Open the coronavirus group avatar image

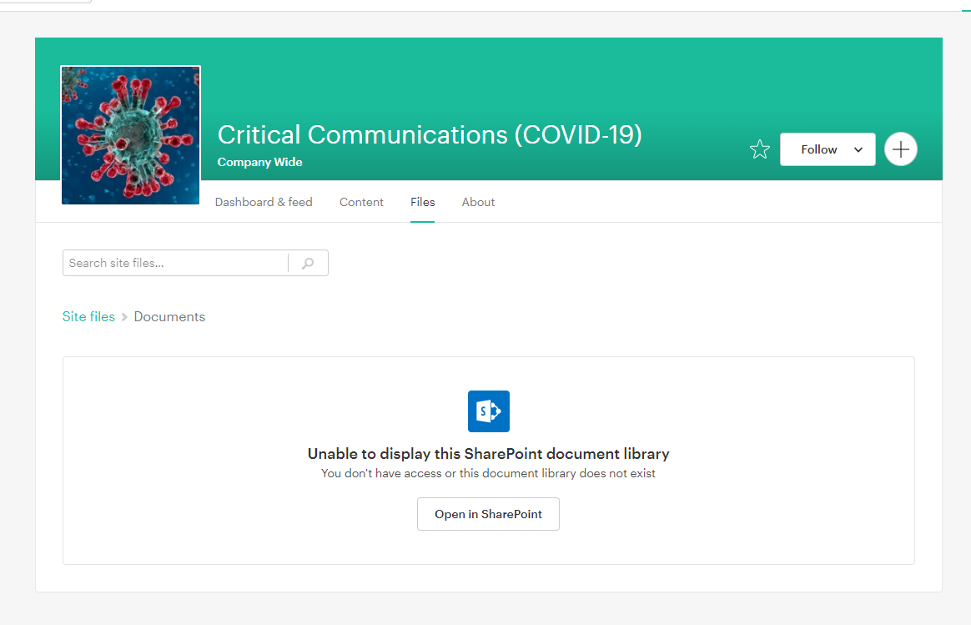pos(130,134)
